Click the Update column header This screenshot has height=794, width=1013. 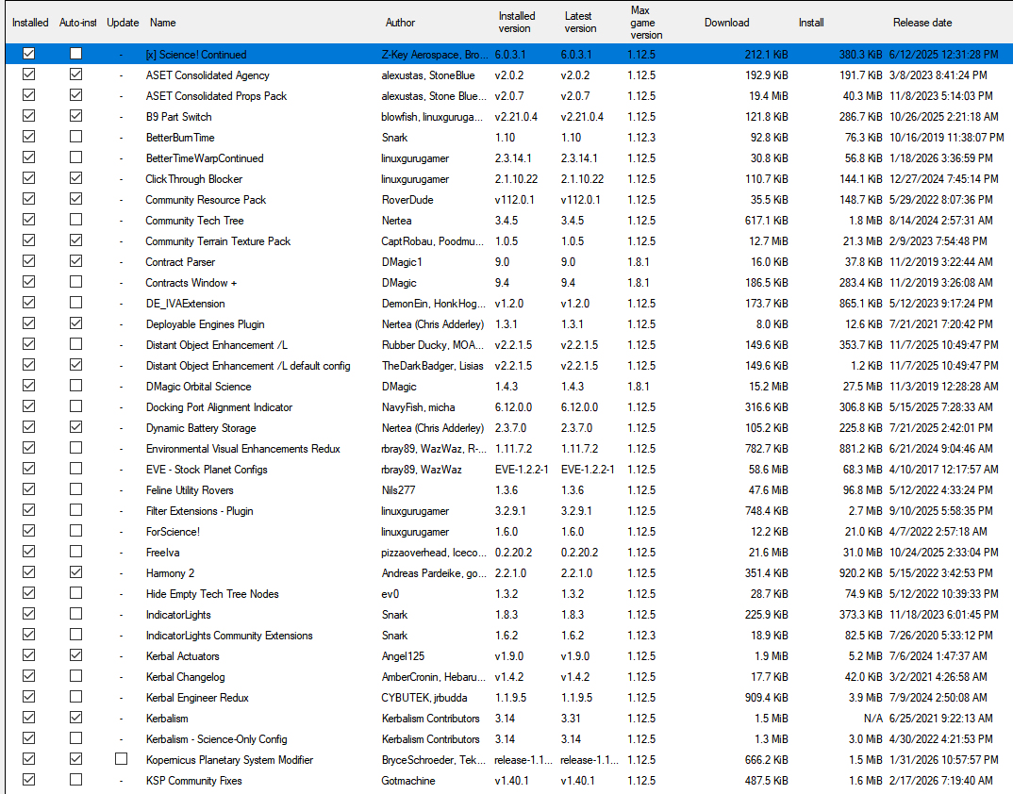(123, 23)
